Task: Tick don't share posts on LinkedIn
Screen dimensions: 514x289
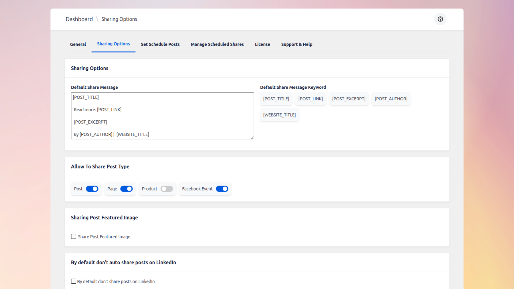Action: [74, 281]
